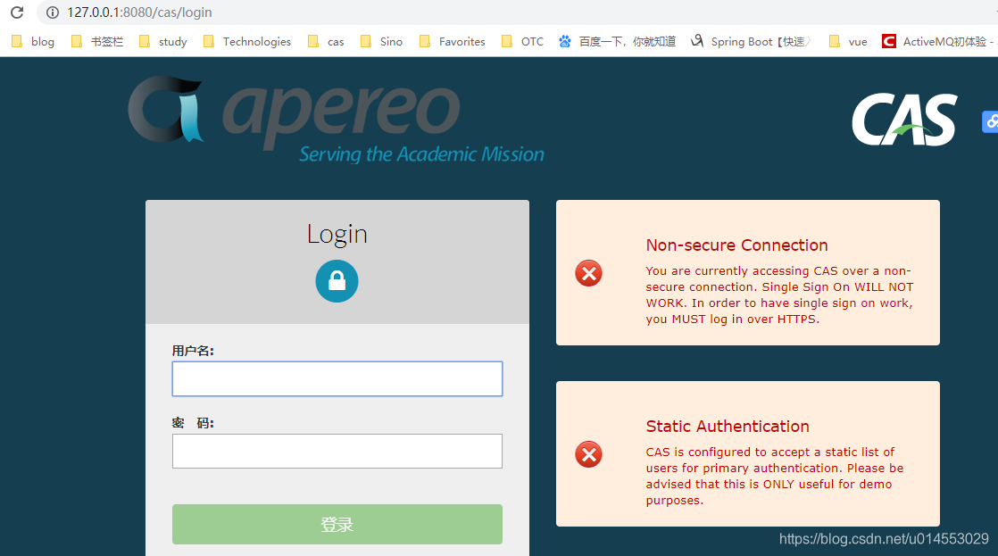This screenshot has width=998, height=556.
Task: Open the Favorites bookmark folder
Action: pos(453,41)
